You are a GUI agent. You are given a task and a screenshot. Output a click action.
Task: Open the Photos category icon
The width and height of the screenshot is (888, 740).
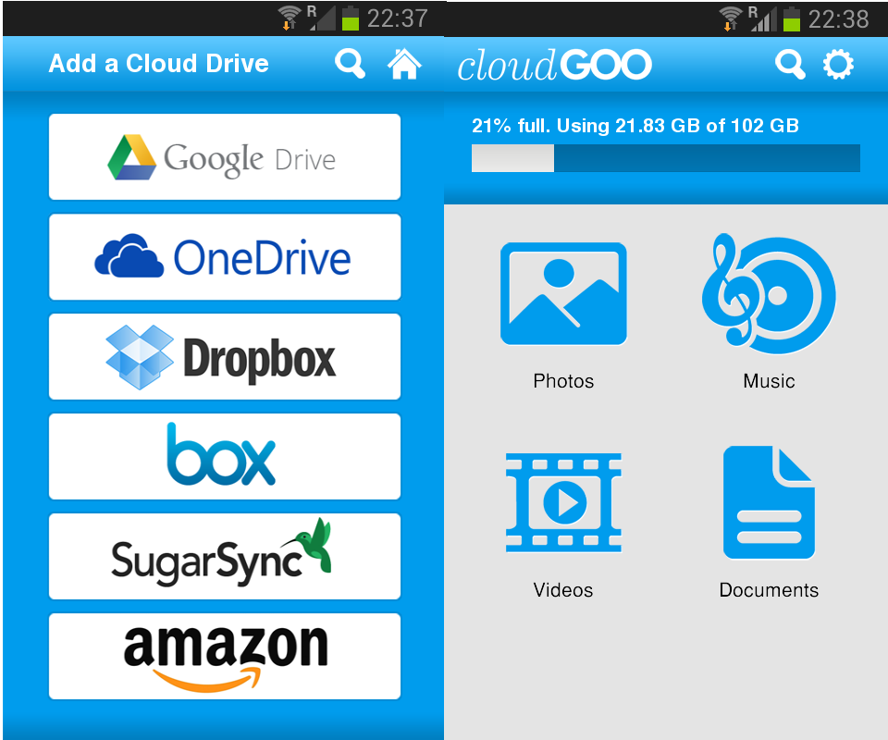coord(563,293)
